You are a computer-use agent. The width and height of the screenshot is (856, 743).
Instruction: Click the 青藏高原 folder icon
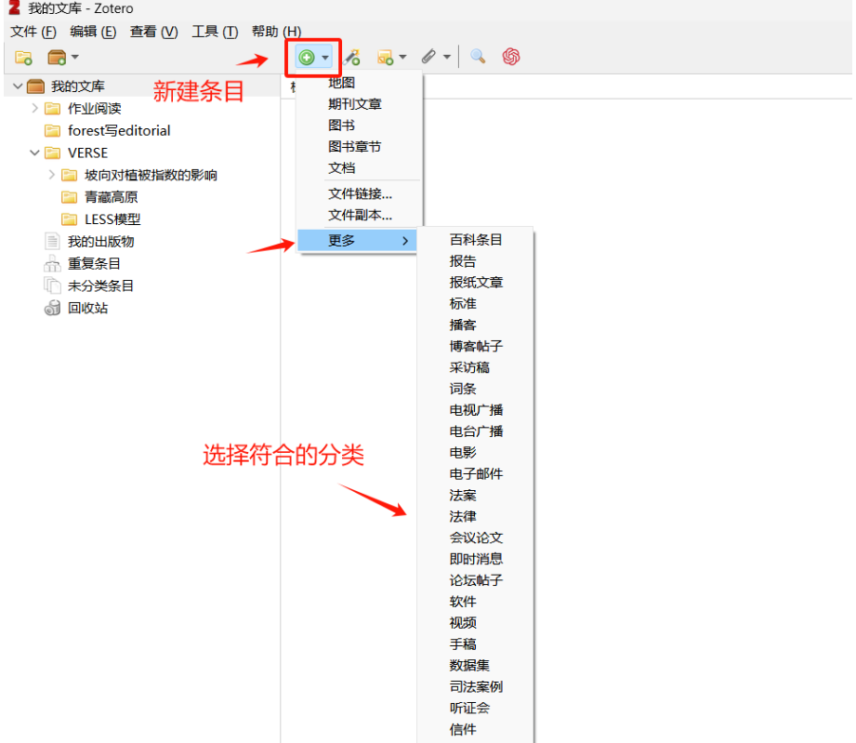[70, 197]
